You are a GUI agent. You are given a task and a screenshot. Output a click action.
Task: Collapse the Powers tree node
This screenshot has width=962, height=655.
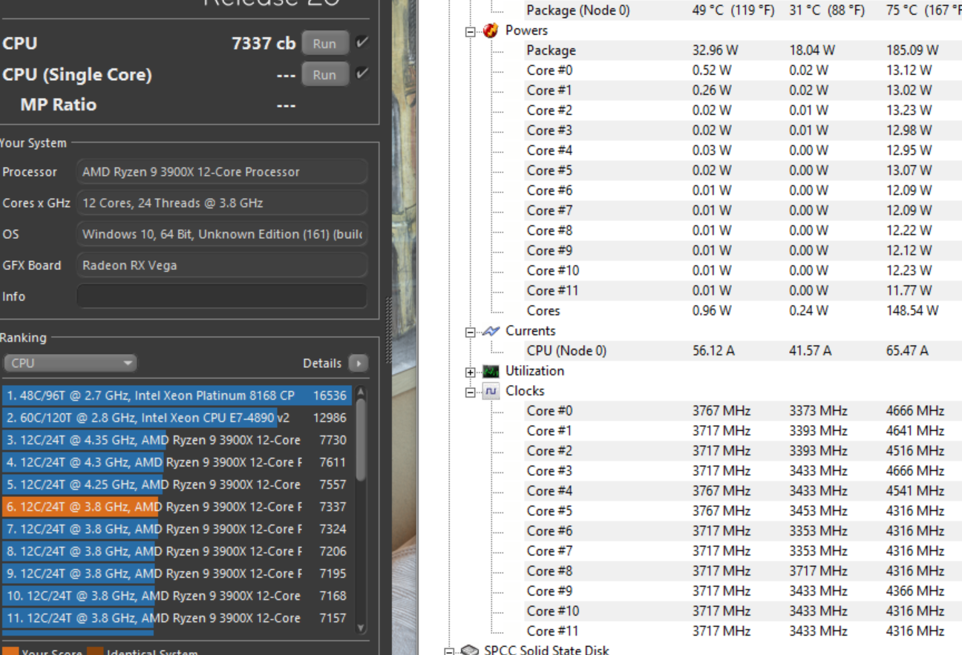(x=470, y=31)
